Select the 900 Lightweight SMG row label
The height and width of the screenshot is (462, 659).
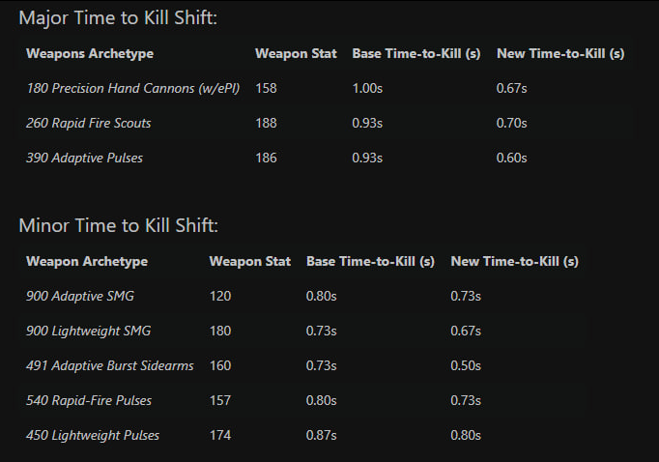[88, 331]
